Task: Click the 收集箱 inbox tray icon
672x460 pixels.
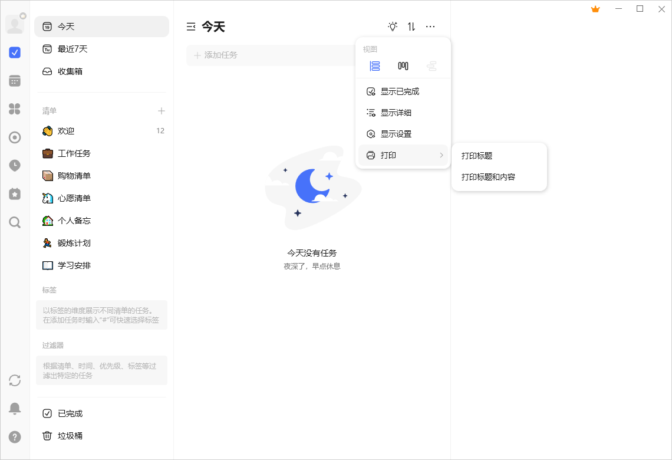Action: pos(47,71)
